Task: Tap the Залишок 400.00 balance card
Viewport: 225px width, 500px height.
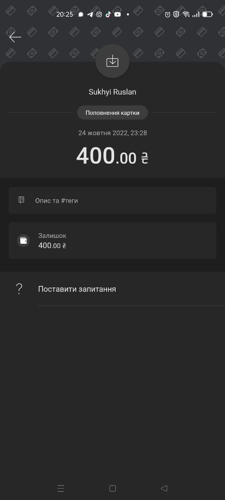Action: 112,241
